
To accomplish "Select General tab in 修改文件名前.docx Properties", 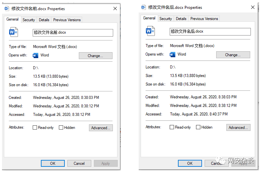I will pyautogui.click(x=12, y=19).
